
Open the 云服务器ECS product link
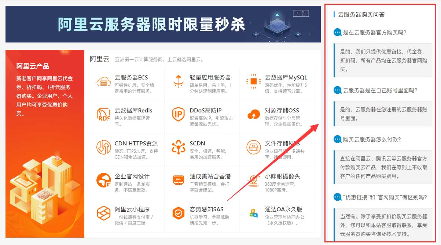click(131, 78)
